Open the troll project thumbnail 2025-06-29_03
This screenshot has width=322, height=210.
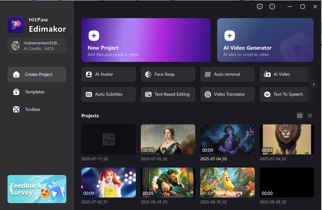tap(168, 182)
